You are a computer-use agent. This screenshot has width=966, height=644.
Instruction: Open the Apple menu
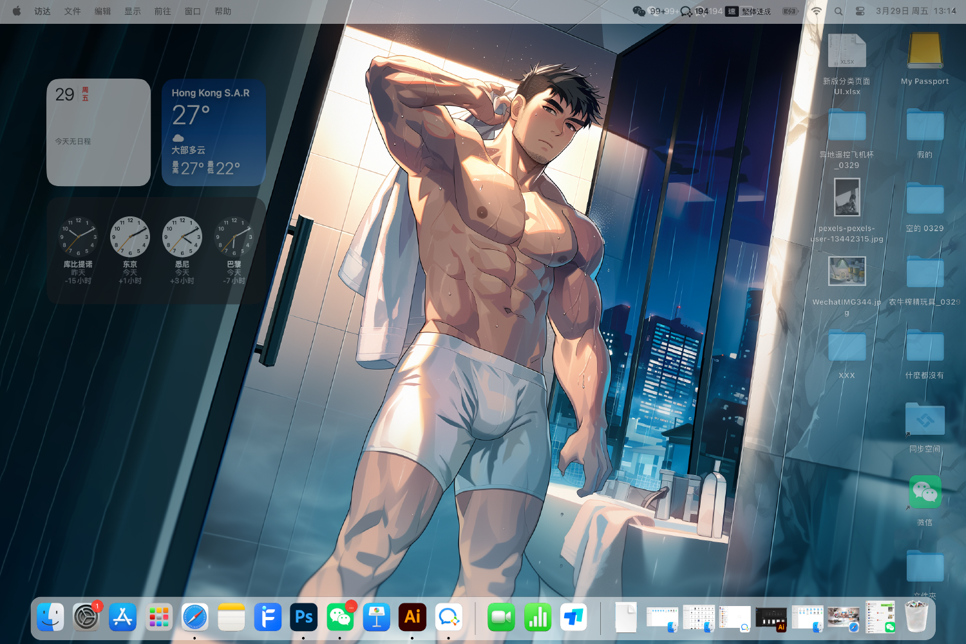pos(17,11)
